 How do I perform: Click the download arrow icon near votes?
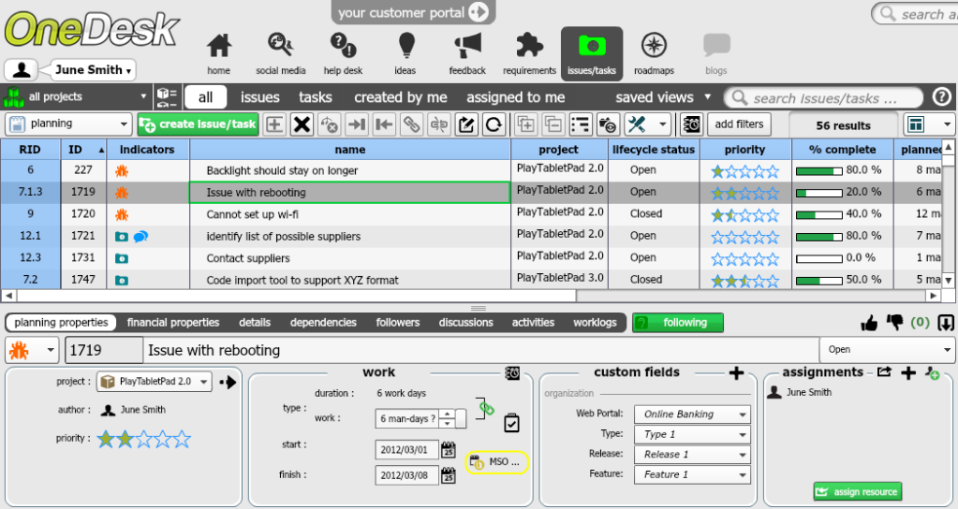(x=945, y=323)
